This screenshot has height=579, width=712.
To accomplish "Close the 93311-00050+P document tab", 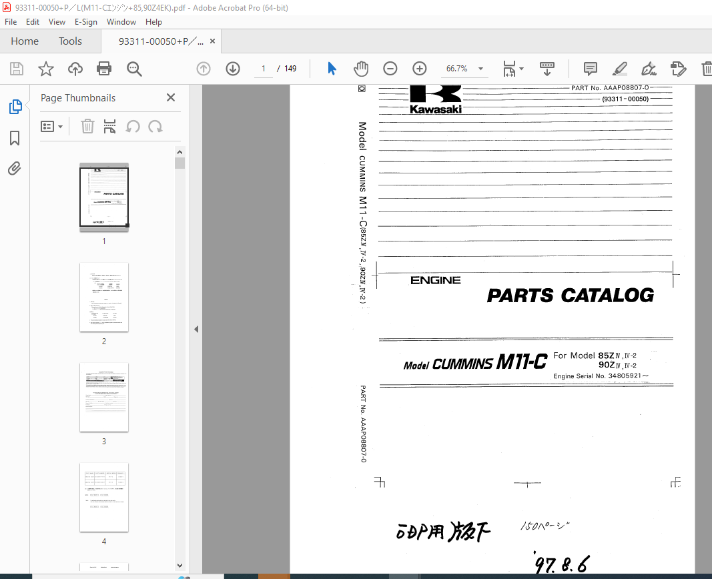I will coord(212,41).
